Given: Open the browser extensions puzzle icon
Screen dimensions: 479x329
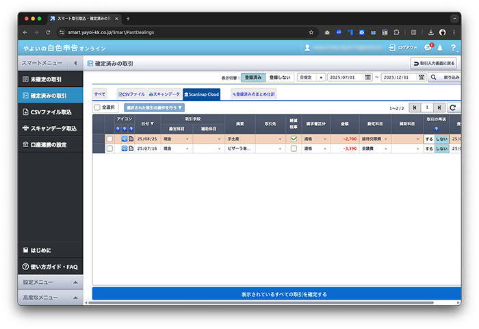Looking at the screenshot, I should 396,32.
